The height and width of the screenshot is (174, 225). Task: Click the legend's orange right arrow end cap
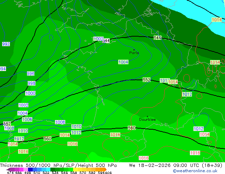(x=106, y=169)
